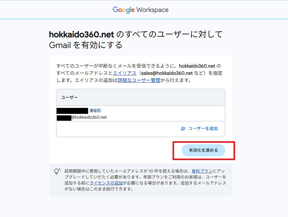
Task: Follow the 有料プラン link
Action: coord(202,171)
